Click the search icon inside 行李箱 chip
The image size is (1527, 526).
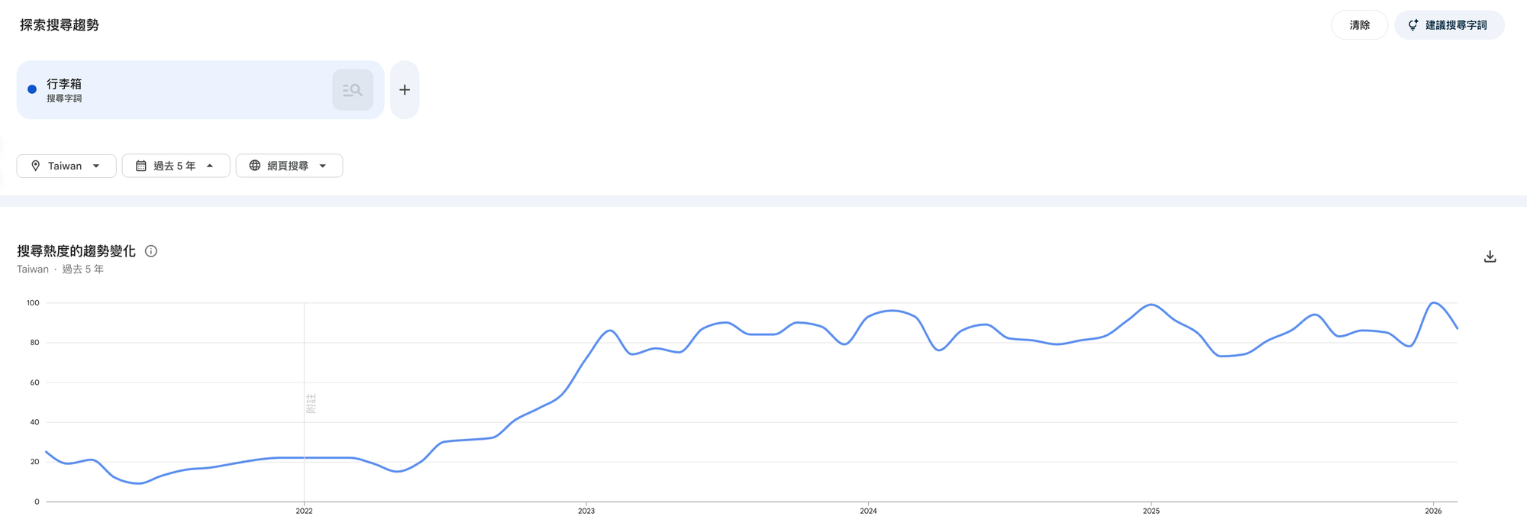[x=353, y=90]
